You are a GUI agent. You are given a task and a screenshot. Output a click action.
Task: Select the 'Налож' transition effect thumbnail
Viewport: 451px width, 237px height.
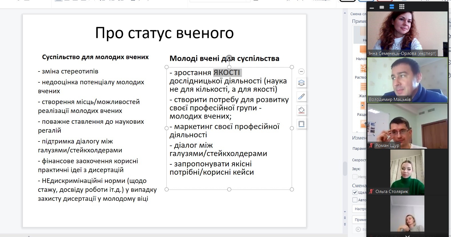(363, 51)
